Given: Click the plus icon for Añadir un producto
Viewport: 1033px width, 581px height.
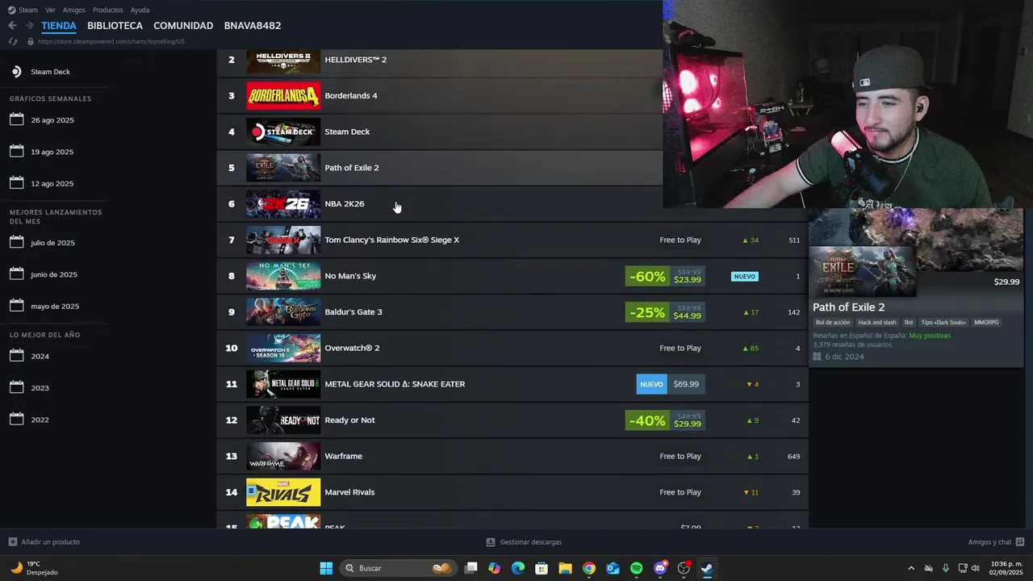Looking at the screenshot, I should (12, 542).
